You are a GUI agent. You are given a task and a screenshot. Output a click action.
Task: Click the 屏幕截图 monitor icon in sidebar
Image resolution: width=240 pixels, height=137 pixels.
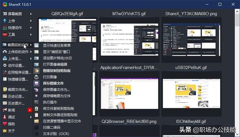(5, 14)
